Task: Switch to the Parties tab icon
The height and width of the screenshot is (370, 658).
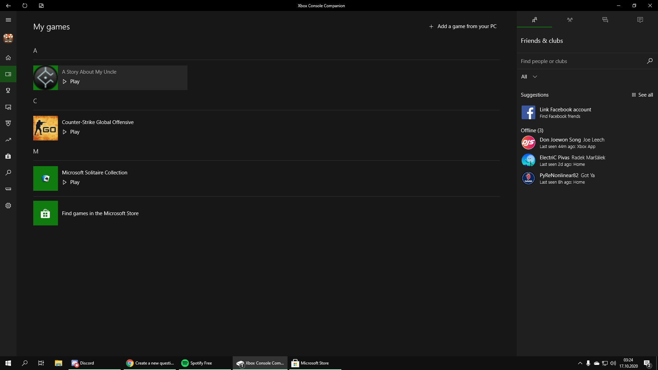Action: coord(570,20)
